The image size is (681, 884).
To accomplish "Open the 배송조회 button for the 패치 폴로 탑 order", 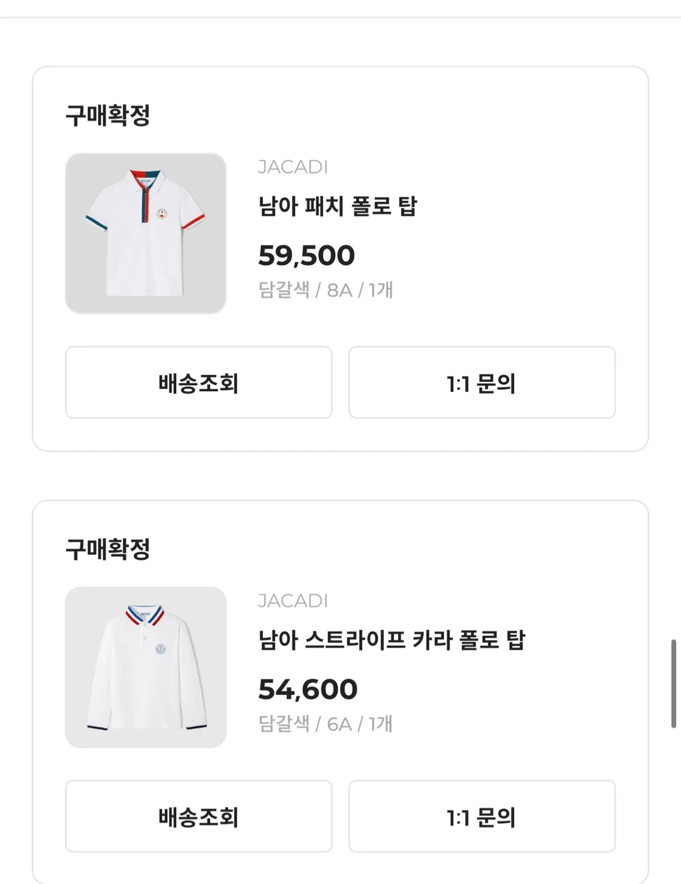I will (198, 382).
